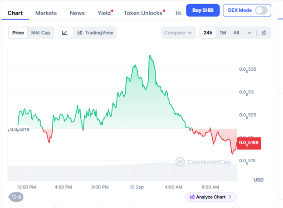283x208 pixels.
Task: Open chart settings sliders icon
Action: click(263, 33)
